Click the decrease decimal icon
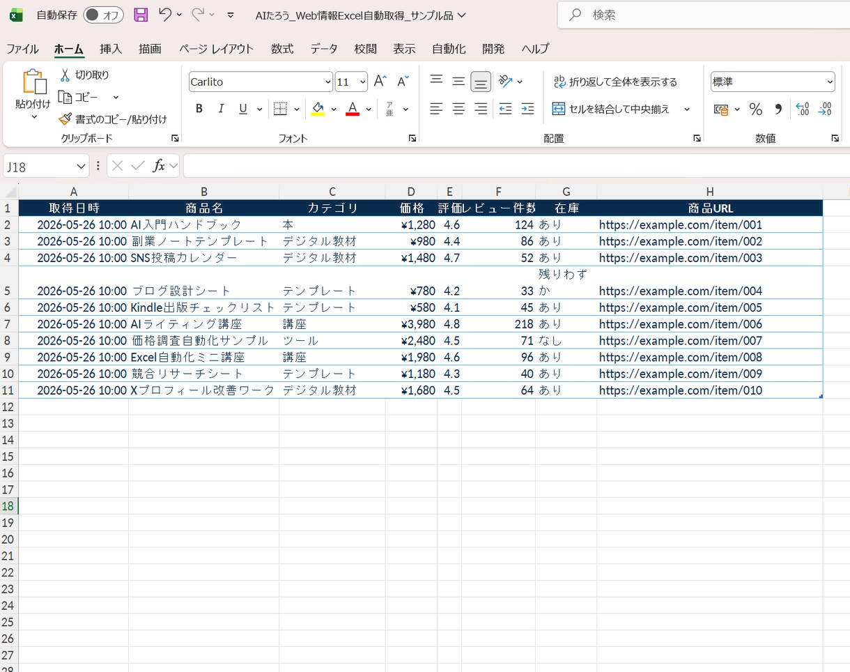Viewport: 850px width, 672px height. pyautogui.click(x=825, y=109)
